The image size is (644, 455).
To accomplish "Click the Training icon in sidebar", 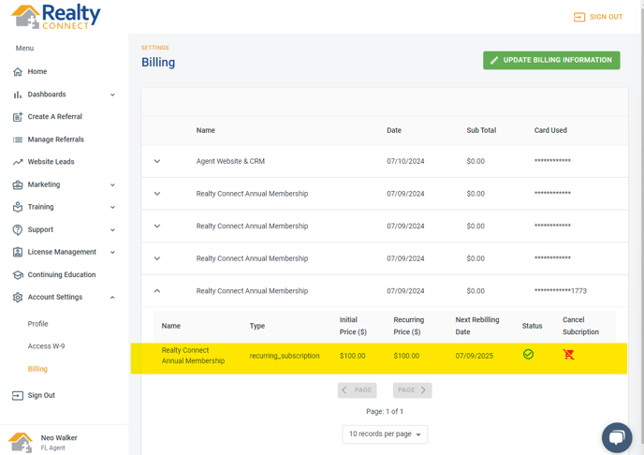I will [x=17, y=207].
